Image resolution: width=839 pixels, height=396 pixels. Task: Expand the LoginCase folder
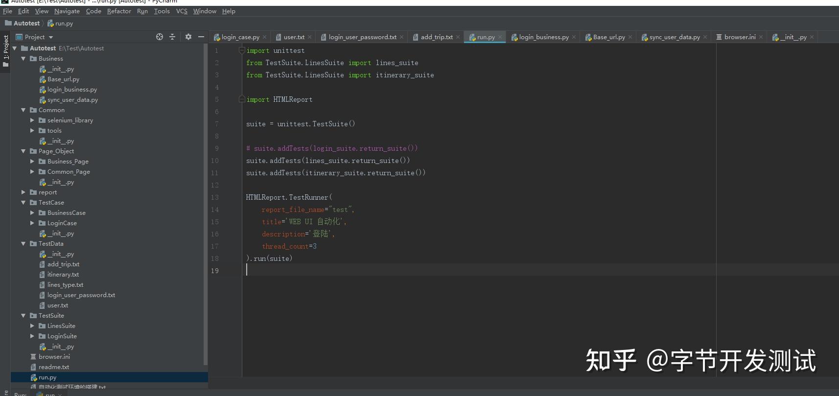click(32, 223)
